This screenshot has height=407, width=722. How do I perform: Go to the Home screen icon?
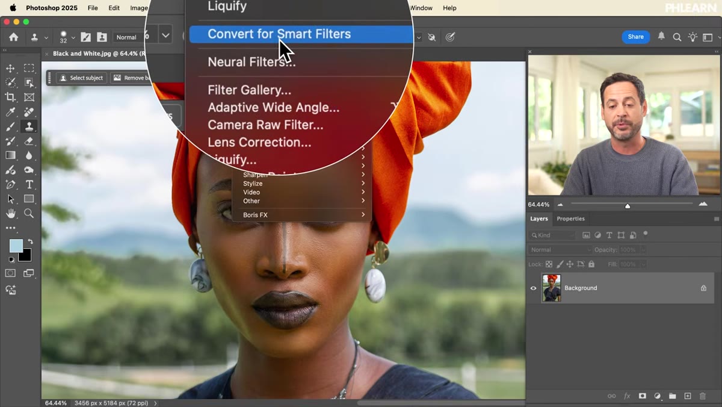coord(13,37)
